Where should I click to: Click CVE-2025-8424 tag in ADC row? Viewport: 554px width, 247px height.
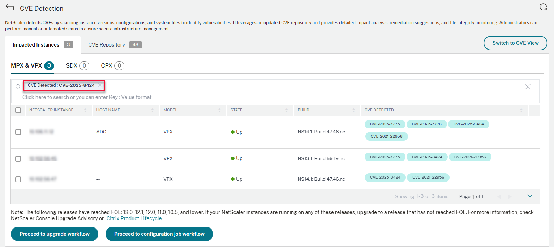pyautogui.click(x=468, y=124)
